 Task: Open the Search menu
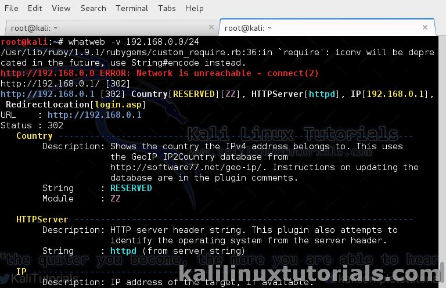pos(93,8)
